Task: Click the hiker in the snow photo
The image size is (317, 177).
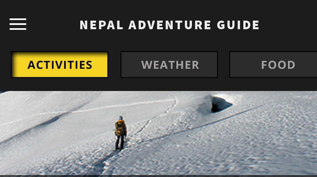Action: pos(121,133)
